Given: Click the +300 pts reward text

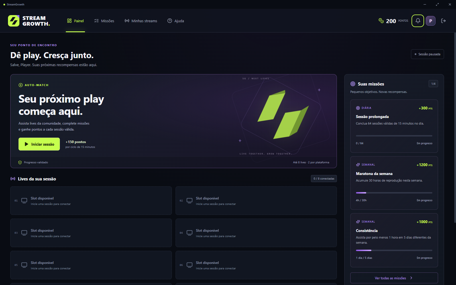Looking at the screenshot, I should pyautogui.click(x=426, y=108).
